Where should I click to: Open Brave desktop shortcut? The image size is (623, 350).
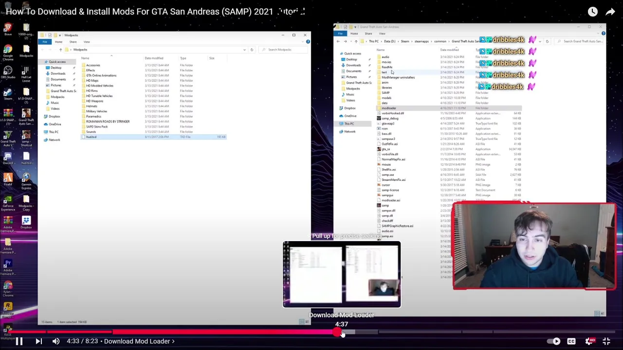(8, 29)
